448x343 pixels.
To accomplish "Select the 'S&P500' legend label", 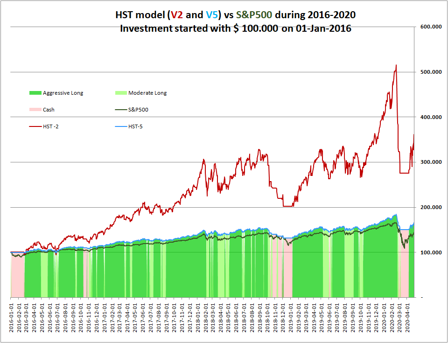I will [x=138, y=110].
